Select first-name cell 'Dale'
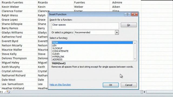 43,80
